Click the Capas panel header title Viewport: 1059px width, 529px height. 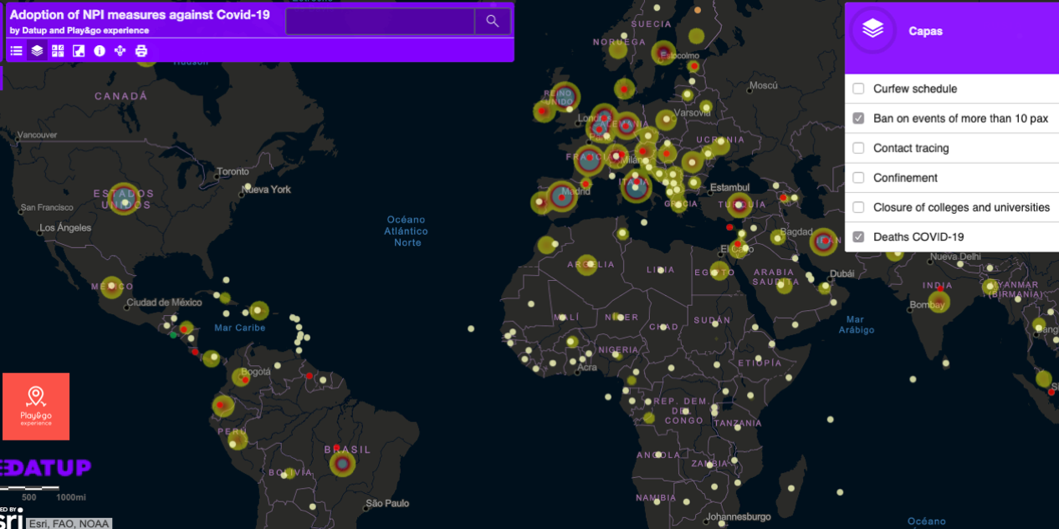(x=925, y=31)
